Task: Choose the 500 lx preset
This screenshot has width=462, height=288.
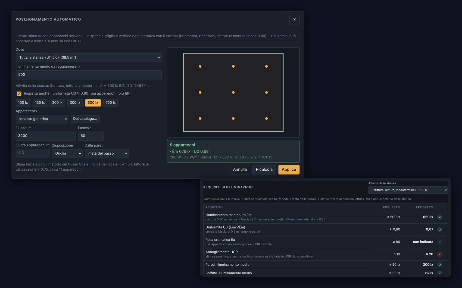Action: pos(93,103)
